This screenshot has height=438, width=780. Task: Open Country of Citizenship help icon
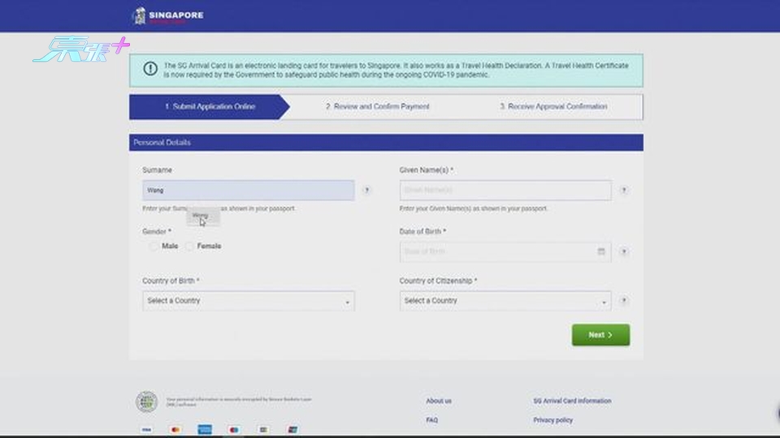[x=624, y=300]
